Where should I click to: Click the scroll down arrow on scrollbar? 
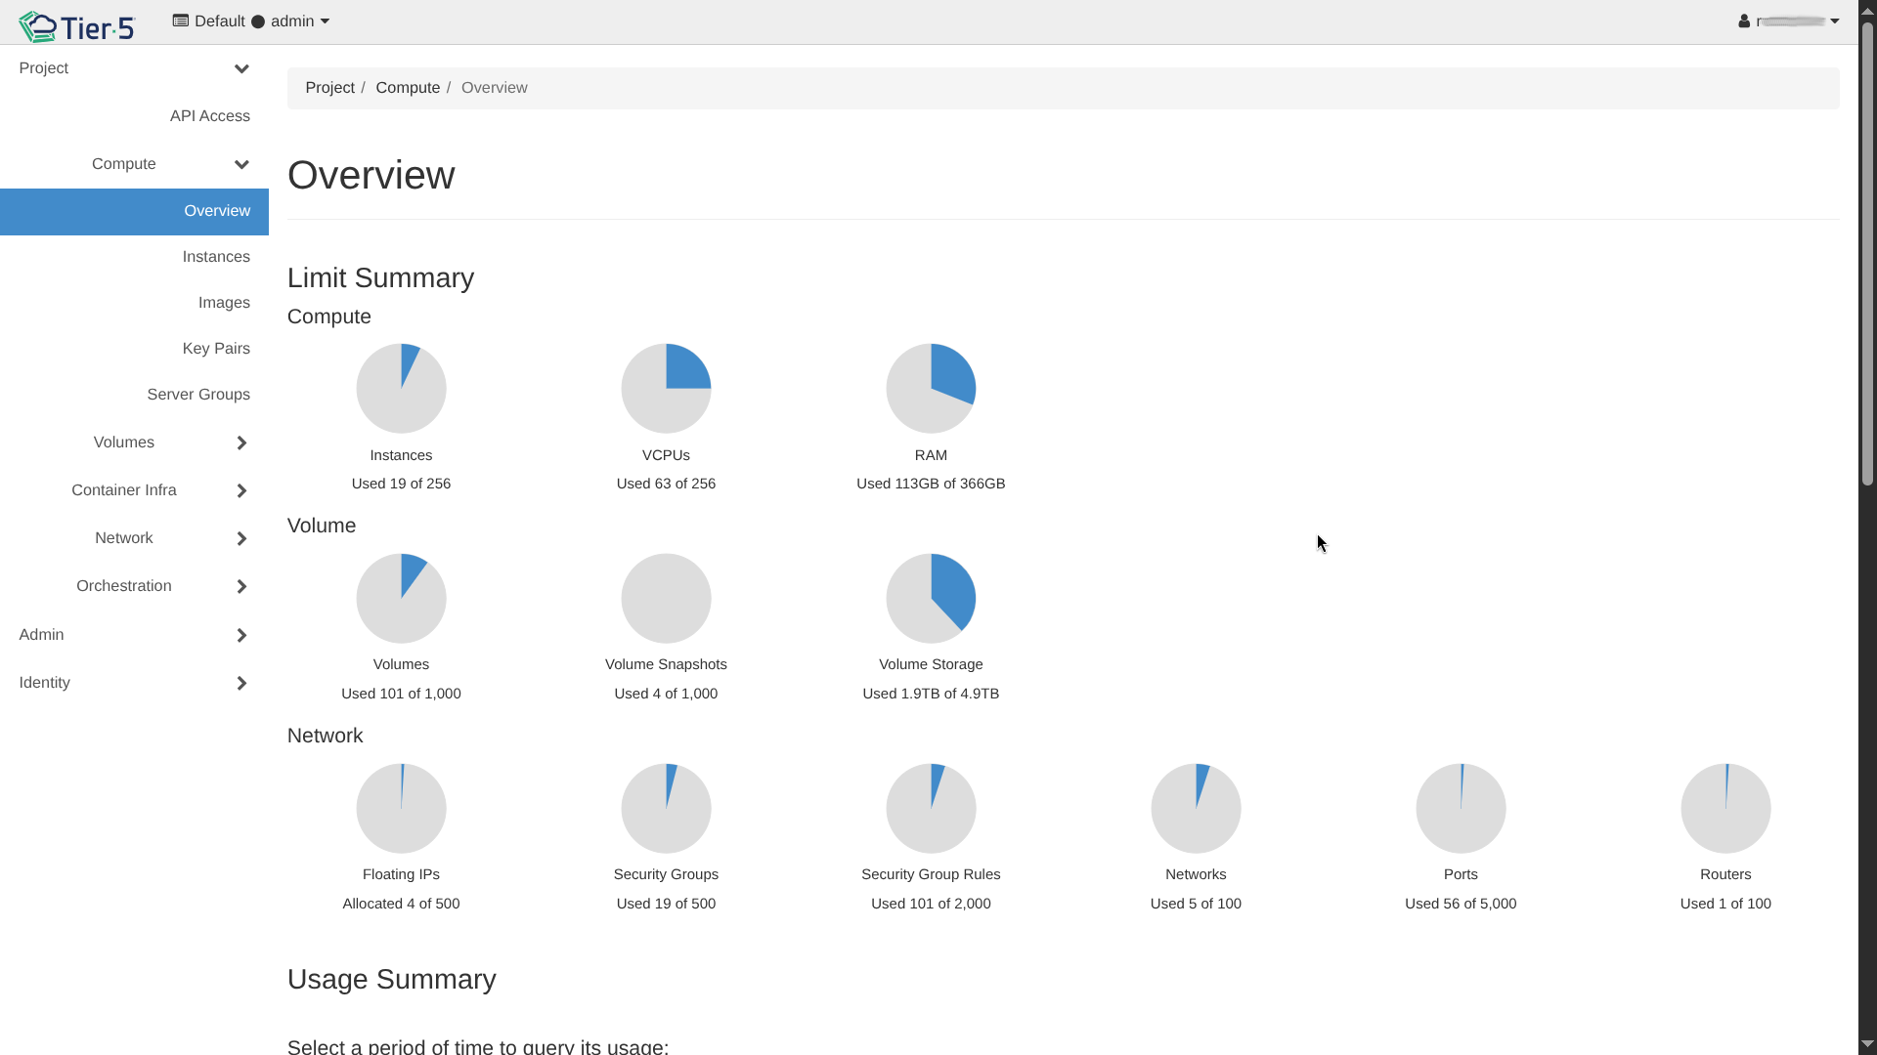(x=1866, y=1044)
